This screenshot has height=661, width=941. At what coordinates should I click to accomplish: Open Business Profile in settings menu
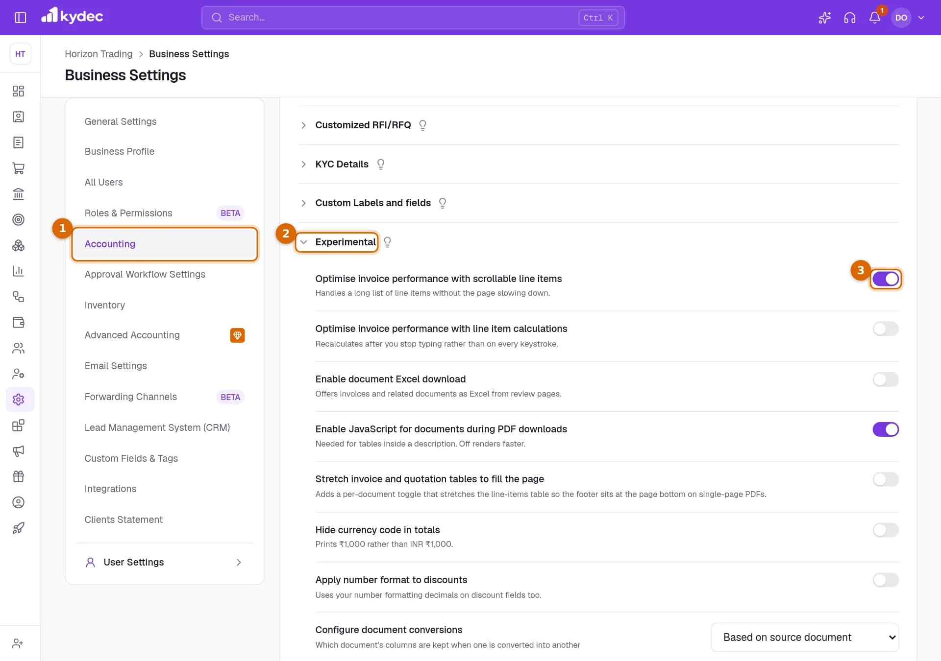pos(120,151)
